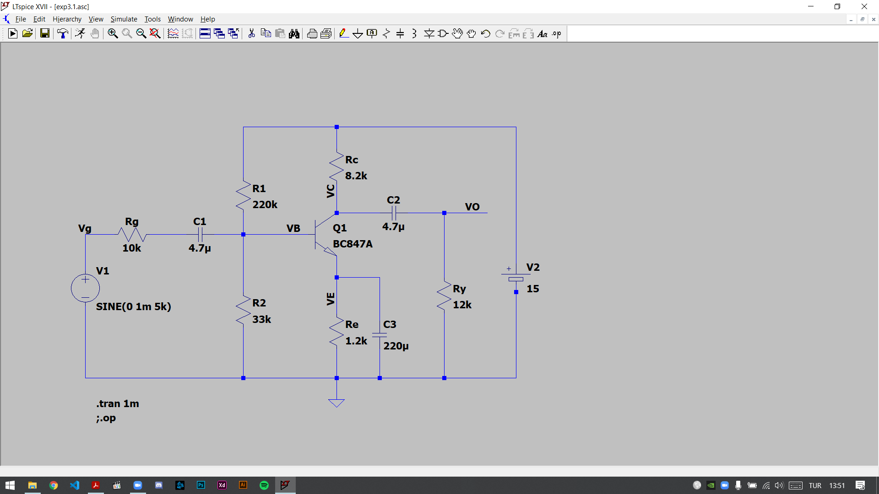
Task: Open the Tools menu
Action: [152, 19]
